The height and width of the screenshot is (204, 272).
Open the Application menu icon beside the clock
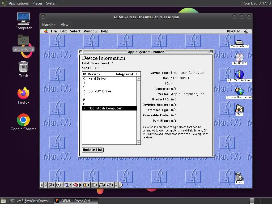246,31
